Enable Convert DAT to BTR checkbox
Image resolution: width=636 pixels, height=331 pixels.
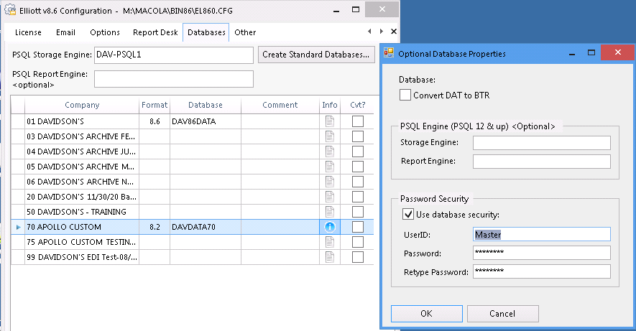pyautogui.click(x=405, y=95)
